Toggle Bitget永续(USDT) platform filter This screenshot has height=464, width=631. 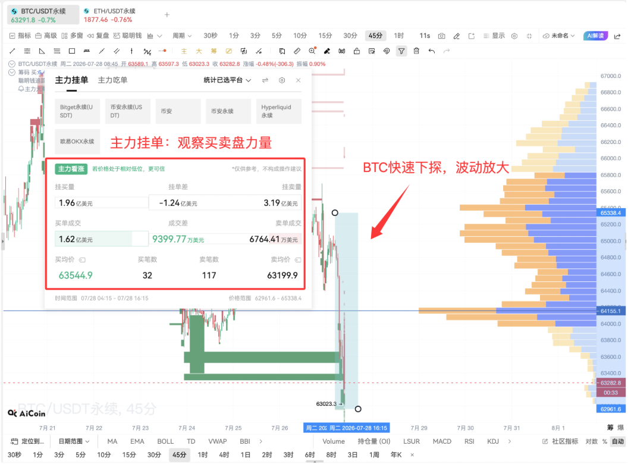point(77,111)
